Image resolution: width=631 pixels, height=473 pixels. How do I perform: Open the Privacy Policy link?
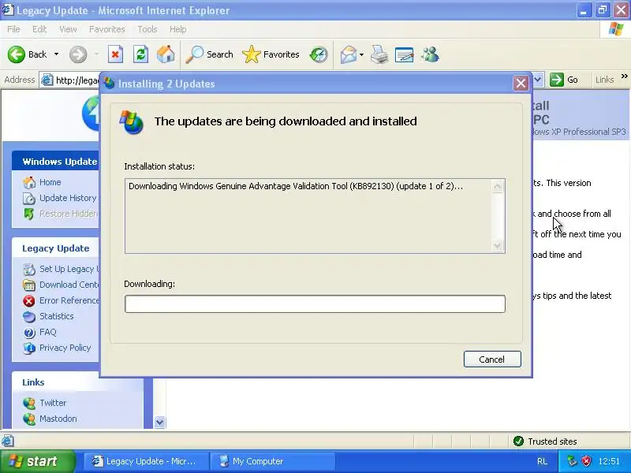point(65,348)
